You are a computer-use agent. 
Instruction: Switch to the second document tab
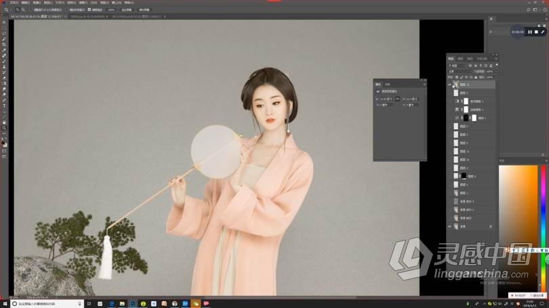[x=89, y=16]
